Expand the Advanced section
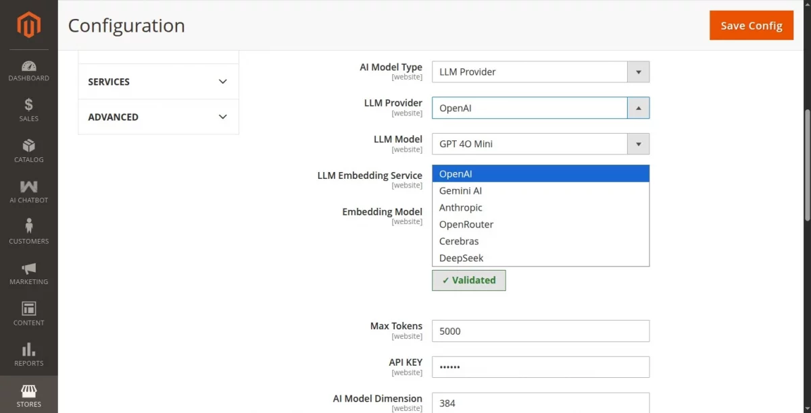 coord(158,117)
